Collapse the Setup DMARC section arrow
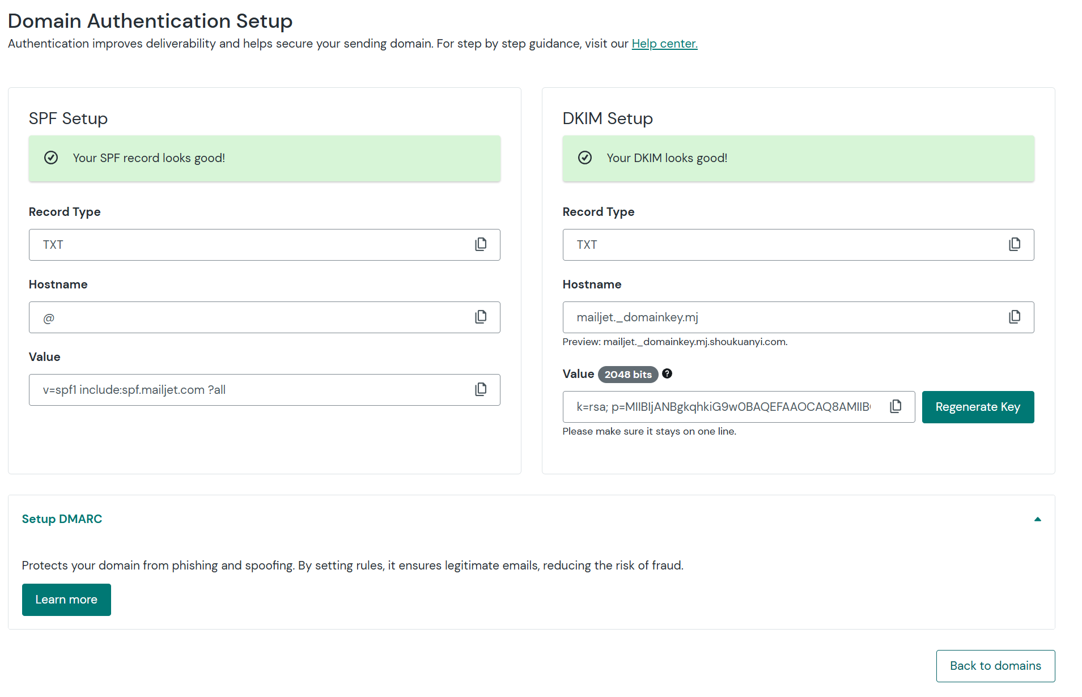Image resolution: width=1082 pixels, height=697 pixels. (1037, 519)
